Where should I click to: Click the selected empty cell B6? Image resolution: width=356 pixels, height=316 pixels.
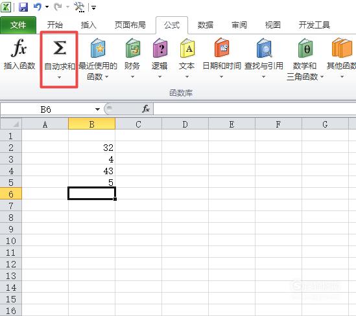91,194
